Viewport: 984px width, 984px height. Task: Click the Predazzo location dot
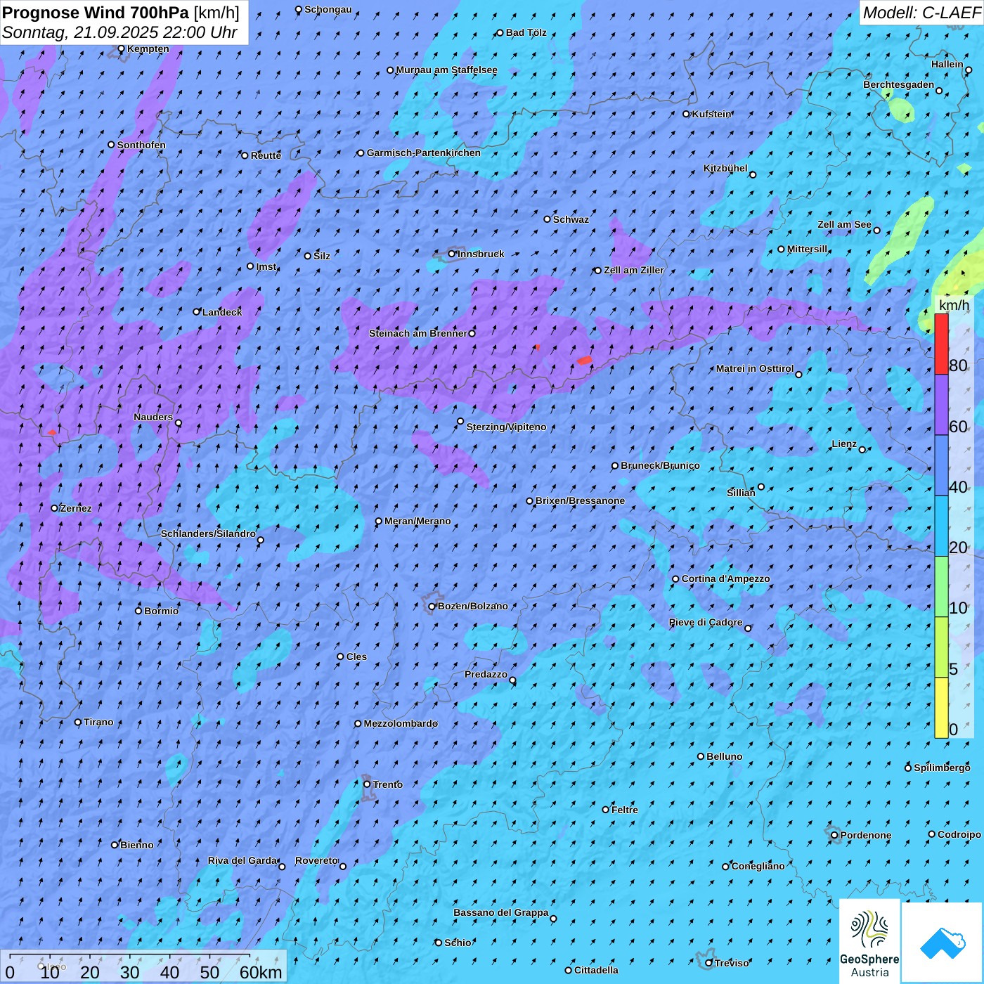coord(512,680)
